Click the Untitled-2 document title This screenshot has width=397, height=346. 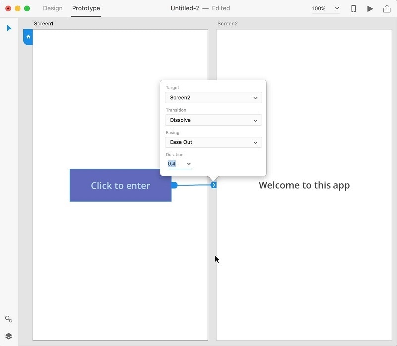pos(185,8)
